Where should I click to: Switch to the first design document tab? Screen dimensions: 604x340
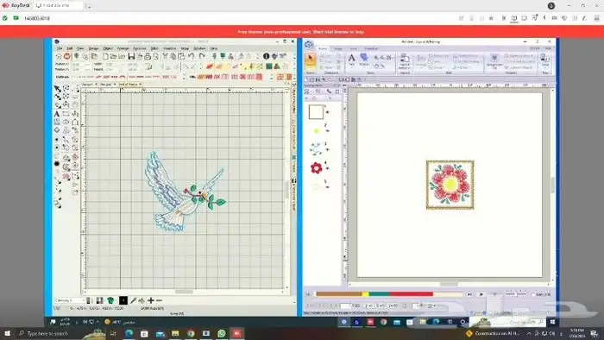click(x=89, y=84)
